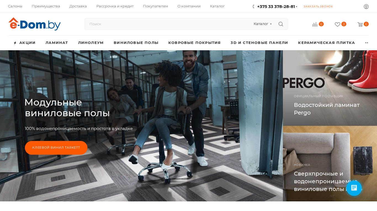Open the favorites heart icon
377x211 pixels.
(x=338, y=24)
